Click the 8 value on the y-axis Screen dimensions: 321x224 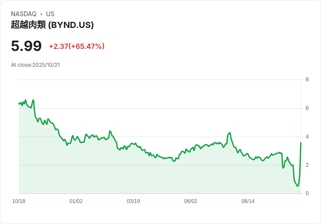(307, 79)
